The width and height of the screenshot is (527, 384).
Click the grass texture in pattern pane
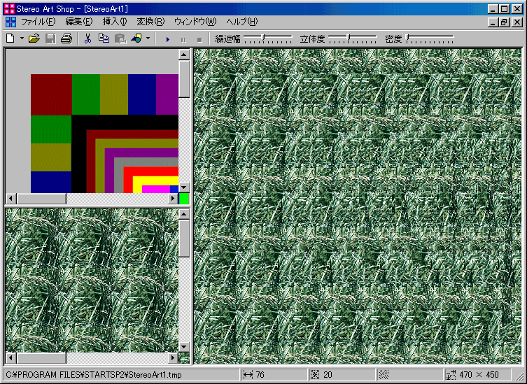coord(92,280)
